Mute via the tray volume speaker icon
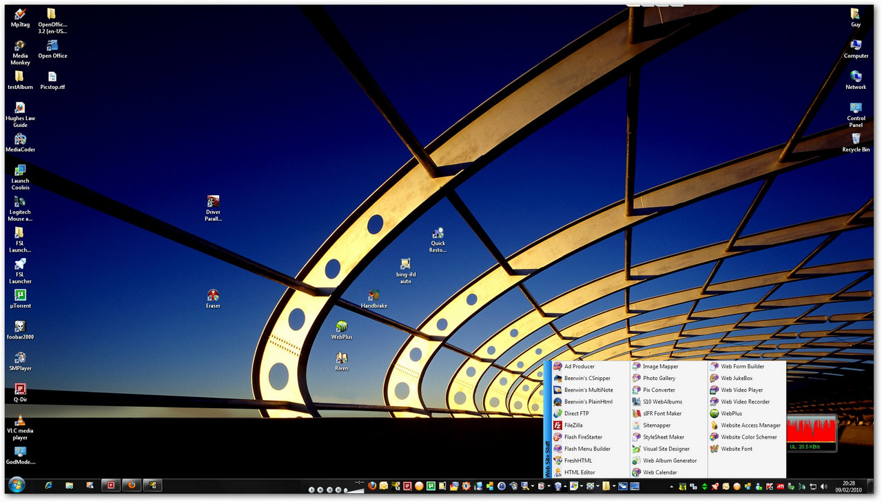882x502 pixels. tap(823, 487)
